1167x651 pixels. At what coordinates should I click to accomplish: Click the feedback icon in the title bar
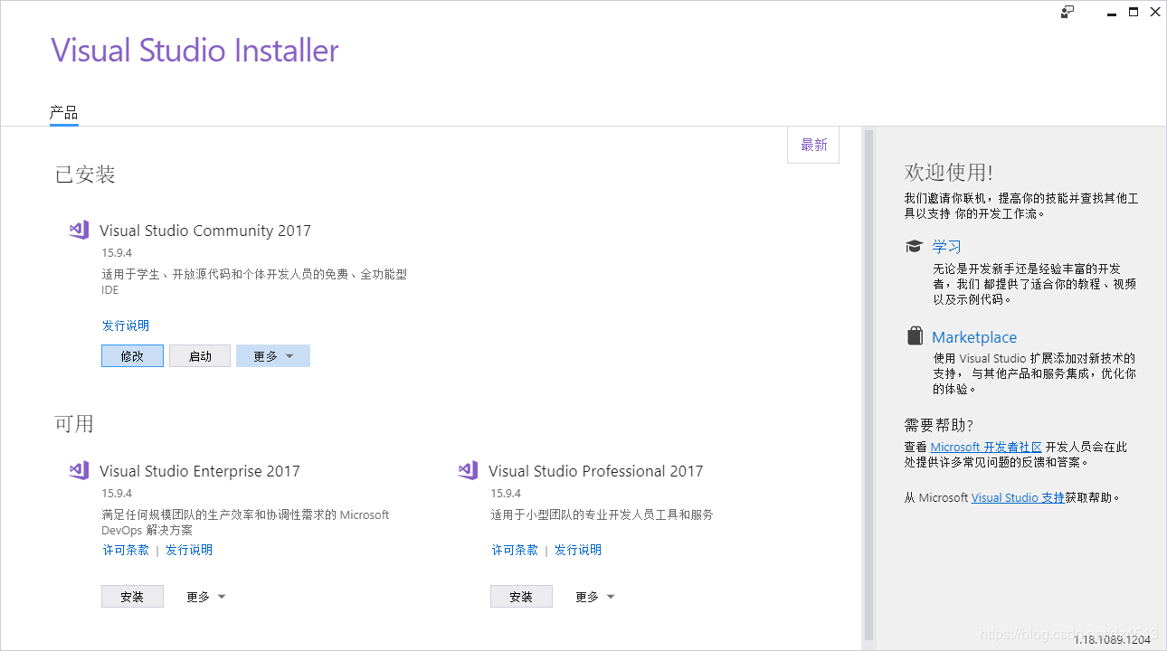[x=1067, y=12]
